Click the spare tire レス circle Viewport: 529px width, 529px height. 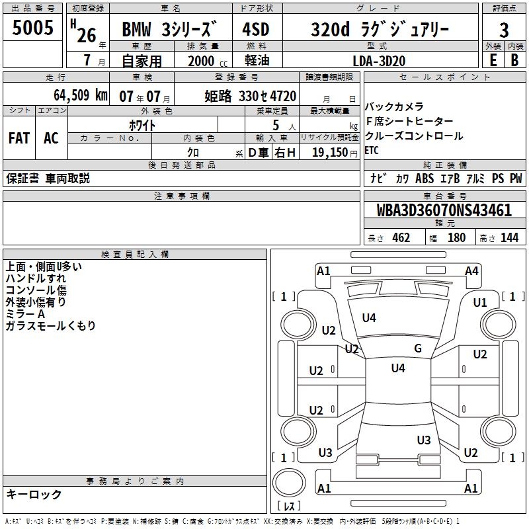pos(289,483)
